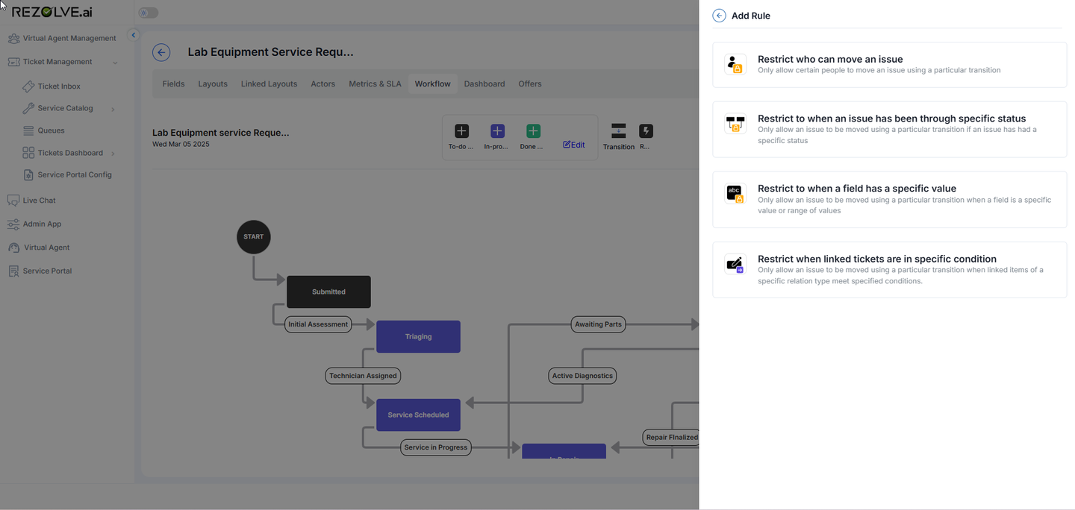This screenshot has height=510, width=1075.
Task: Open the Queues list icon
Action: (x=28, y=130)
